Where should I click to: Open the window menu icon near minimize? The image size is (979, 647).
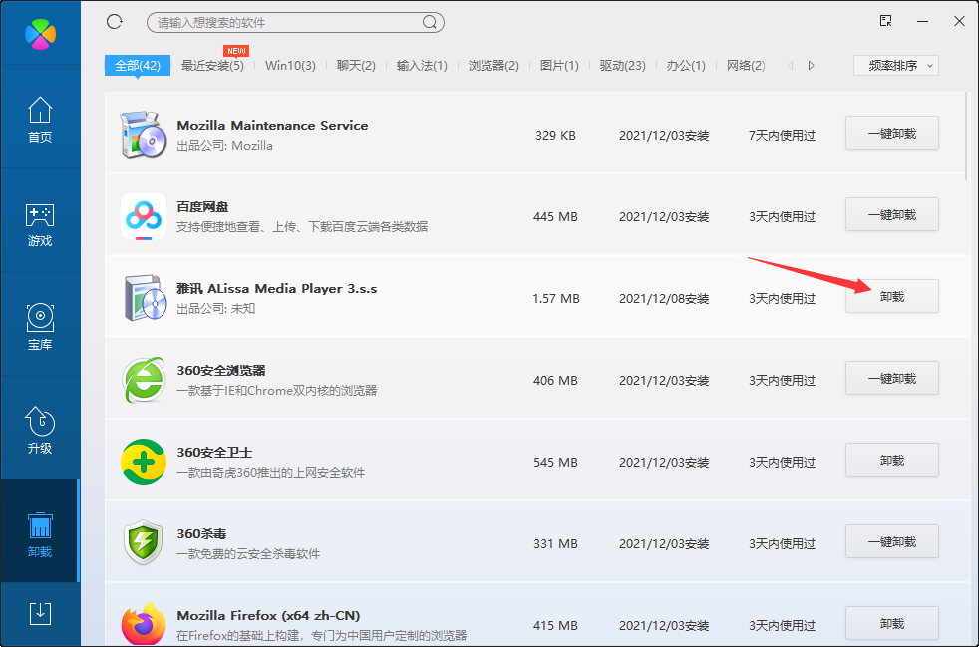click(x=885, y=21)
